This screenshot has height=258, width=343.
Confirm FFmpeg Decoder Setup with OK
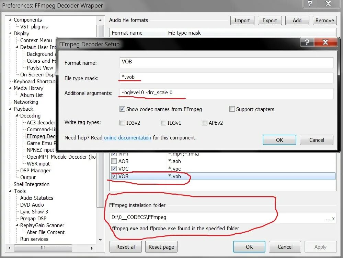coord(279,140)
